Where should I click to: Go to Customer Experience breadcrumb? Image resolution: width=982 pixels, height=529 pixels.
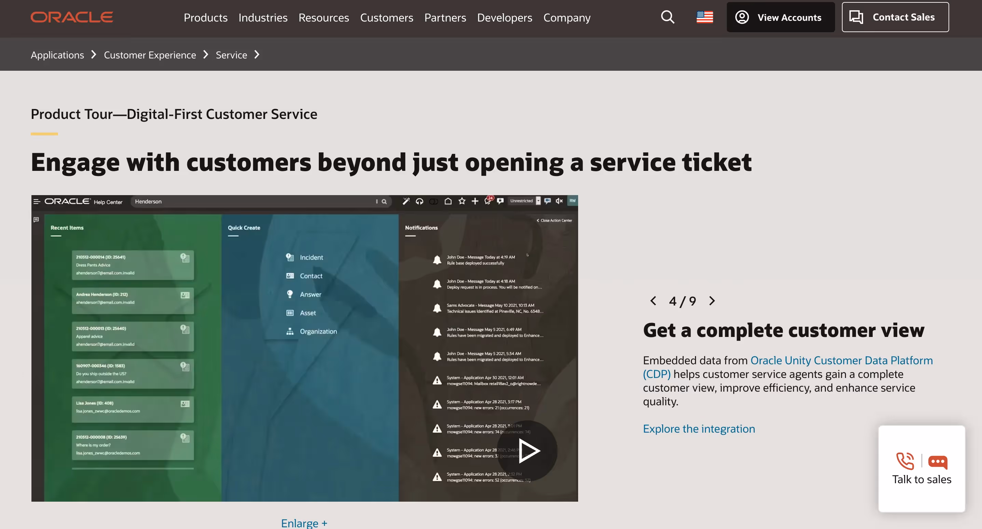coord(150,55)
